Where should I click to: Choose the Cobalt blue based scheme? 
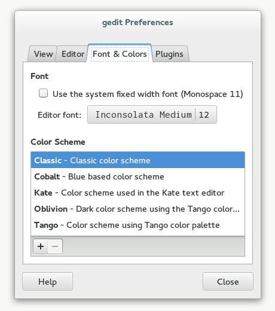coord(137,176)
